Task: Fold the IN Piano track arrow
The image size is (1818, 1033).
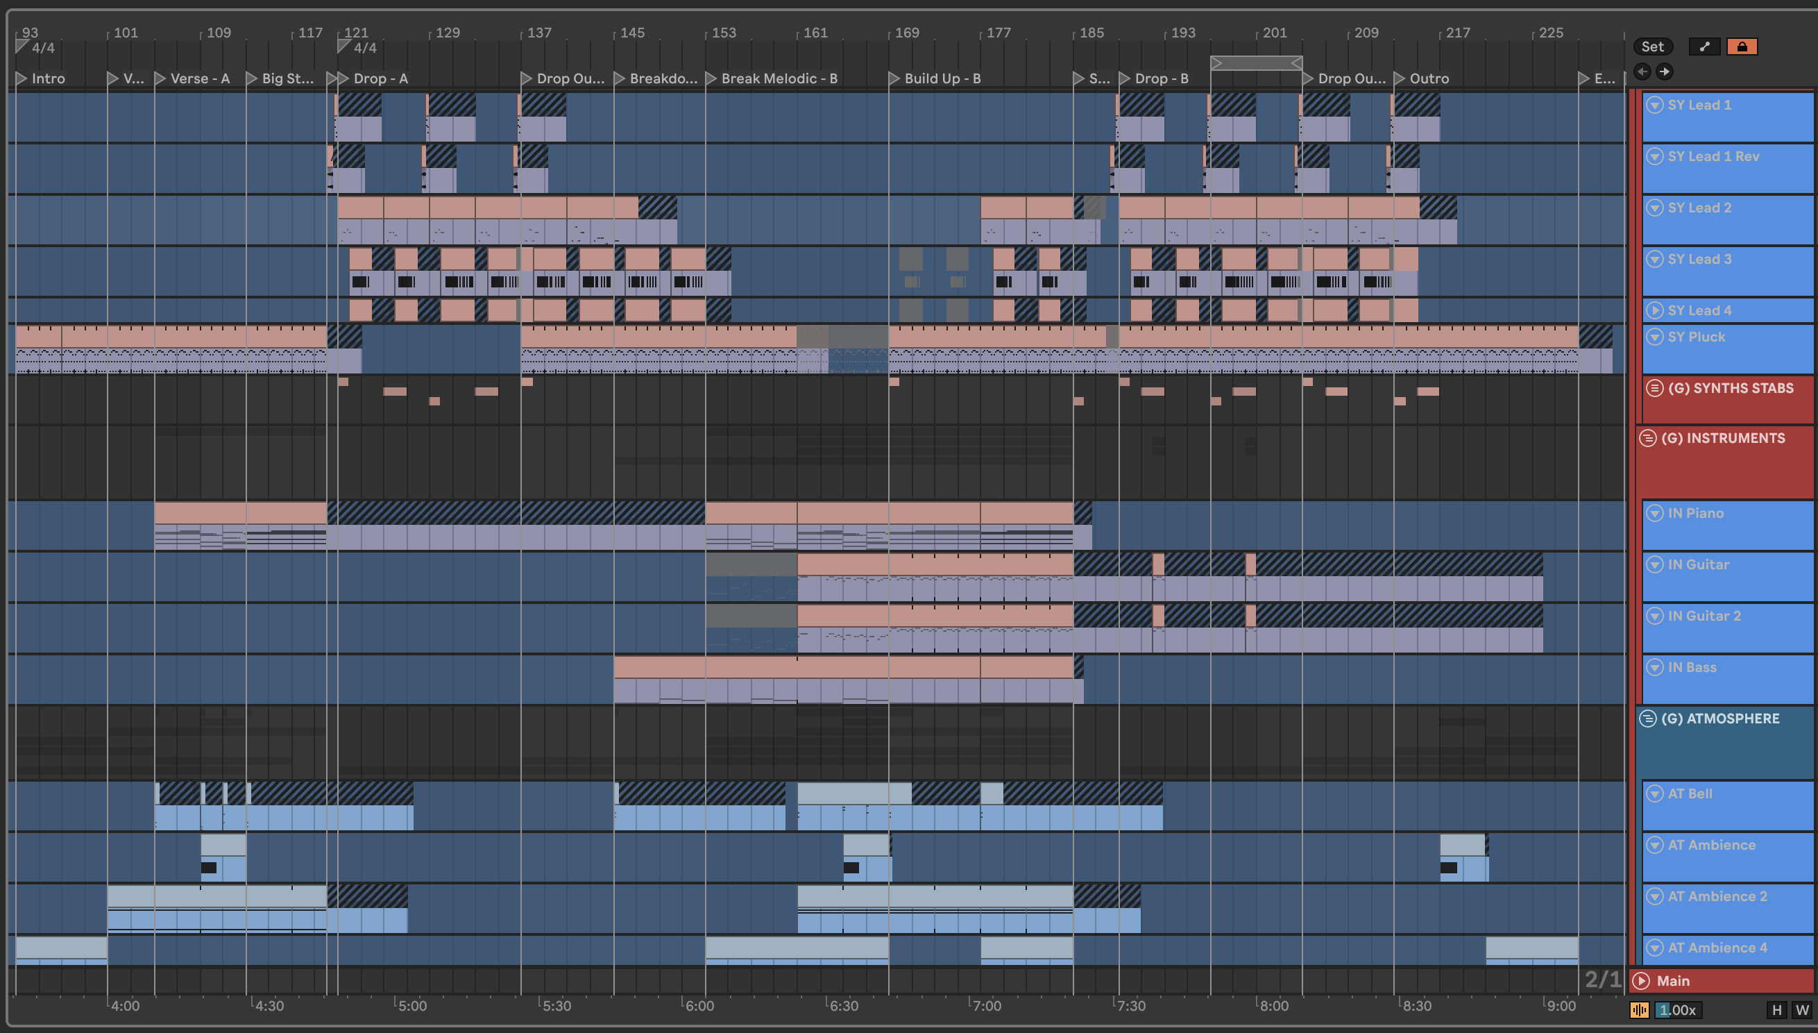Action: (x=1654, y=513)
